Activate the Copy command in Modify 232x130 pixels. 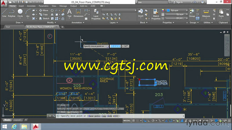[x=43, y=14]
